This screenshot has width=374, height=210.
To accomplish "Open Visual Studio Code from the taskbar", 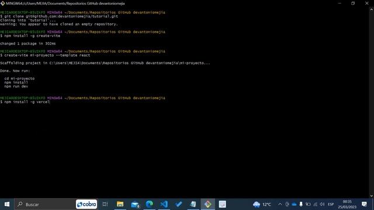I will click(x=164, y=204).
